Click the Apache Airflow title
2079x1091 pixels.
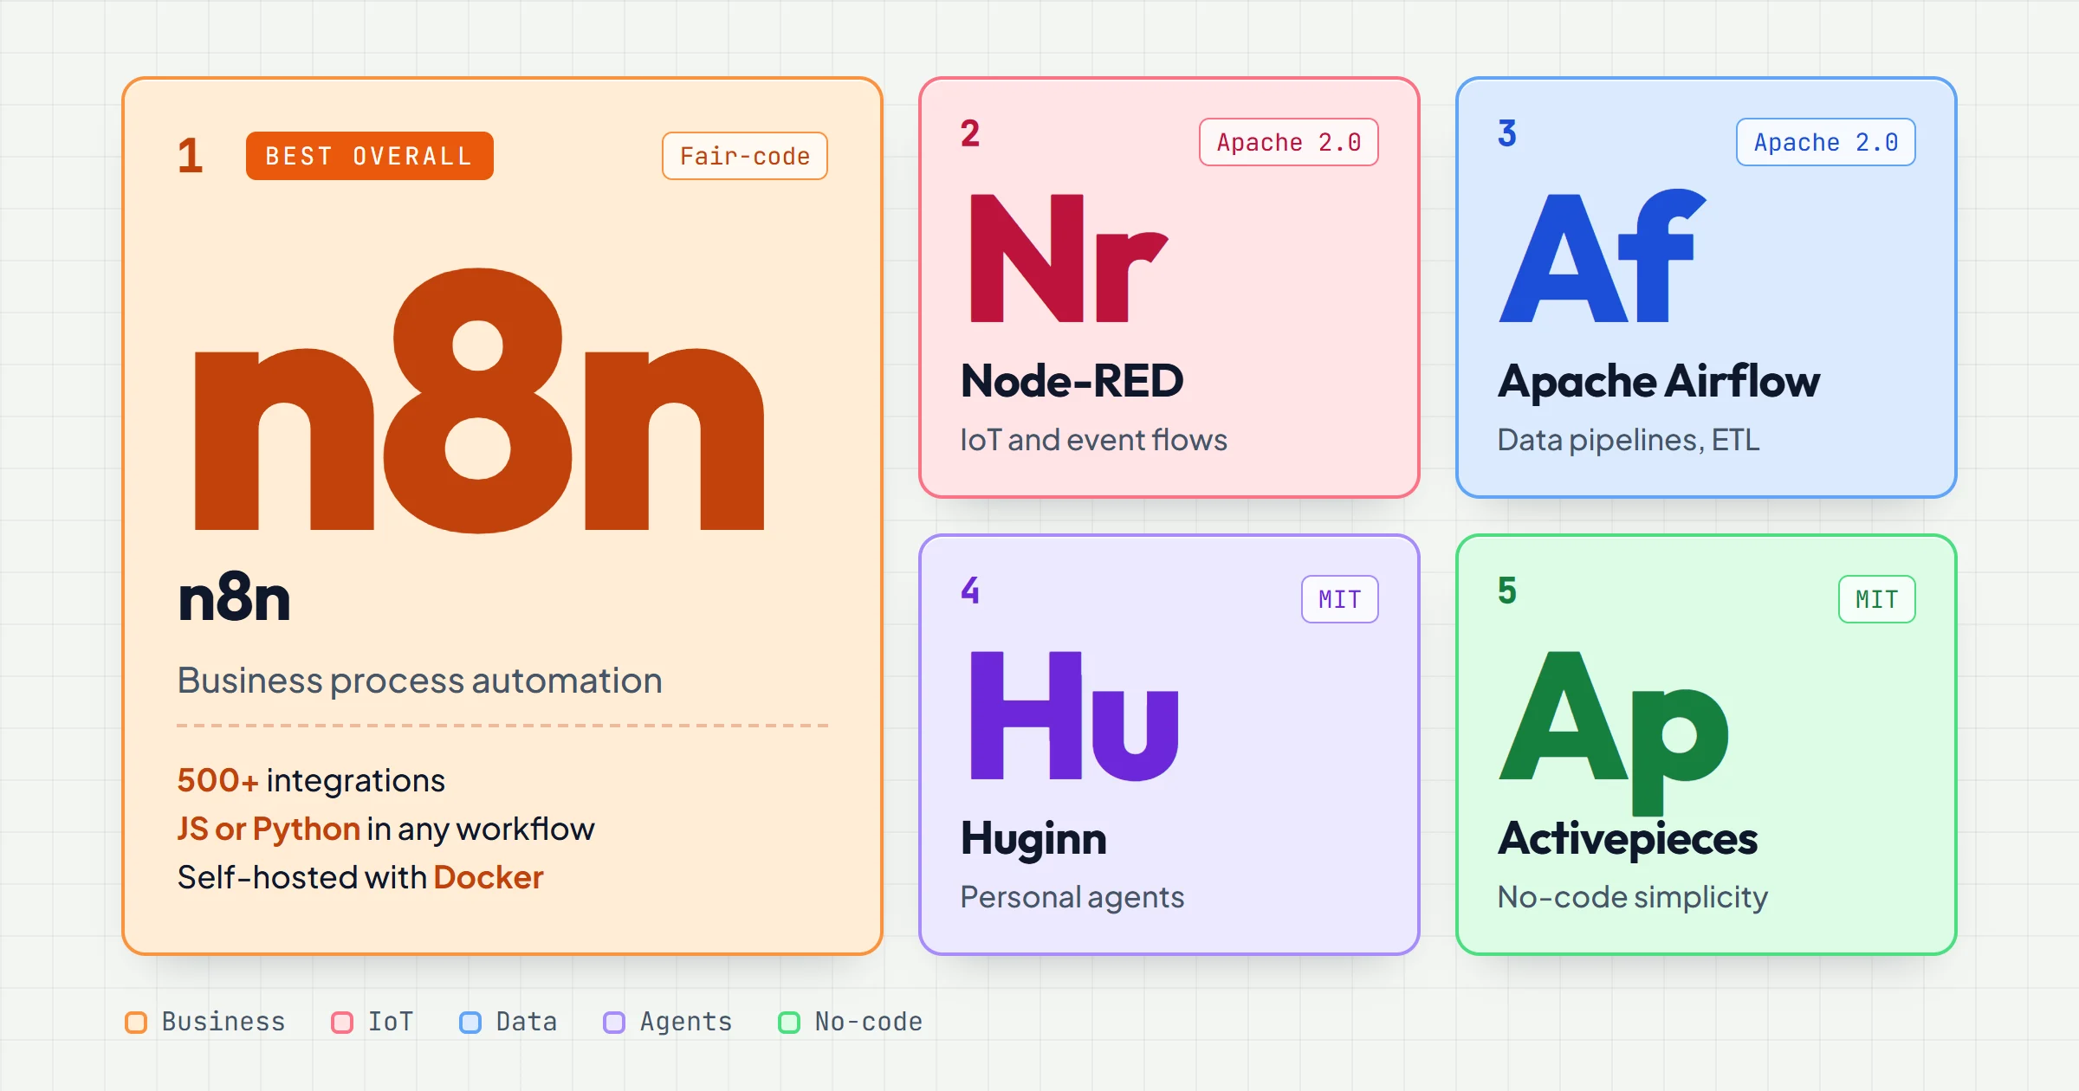click(1659, 382)
